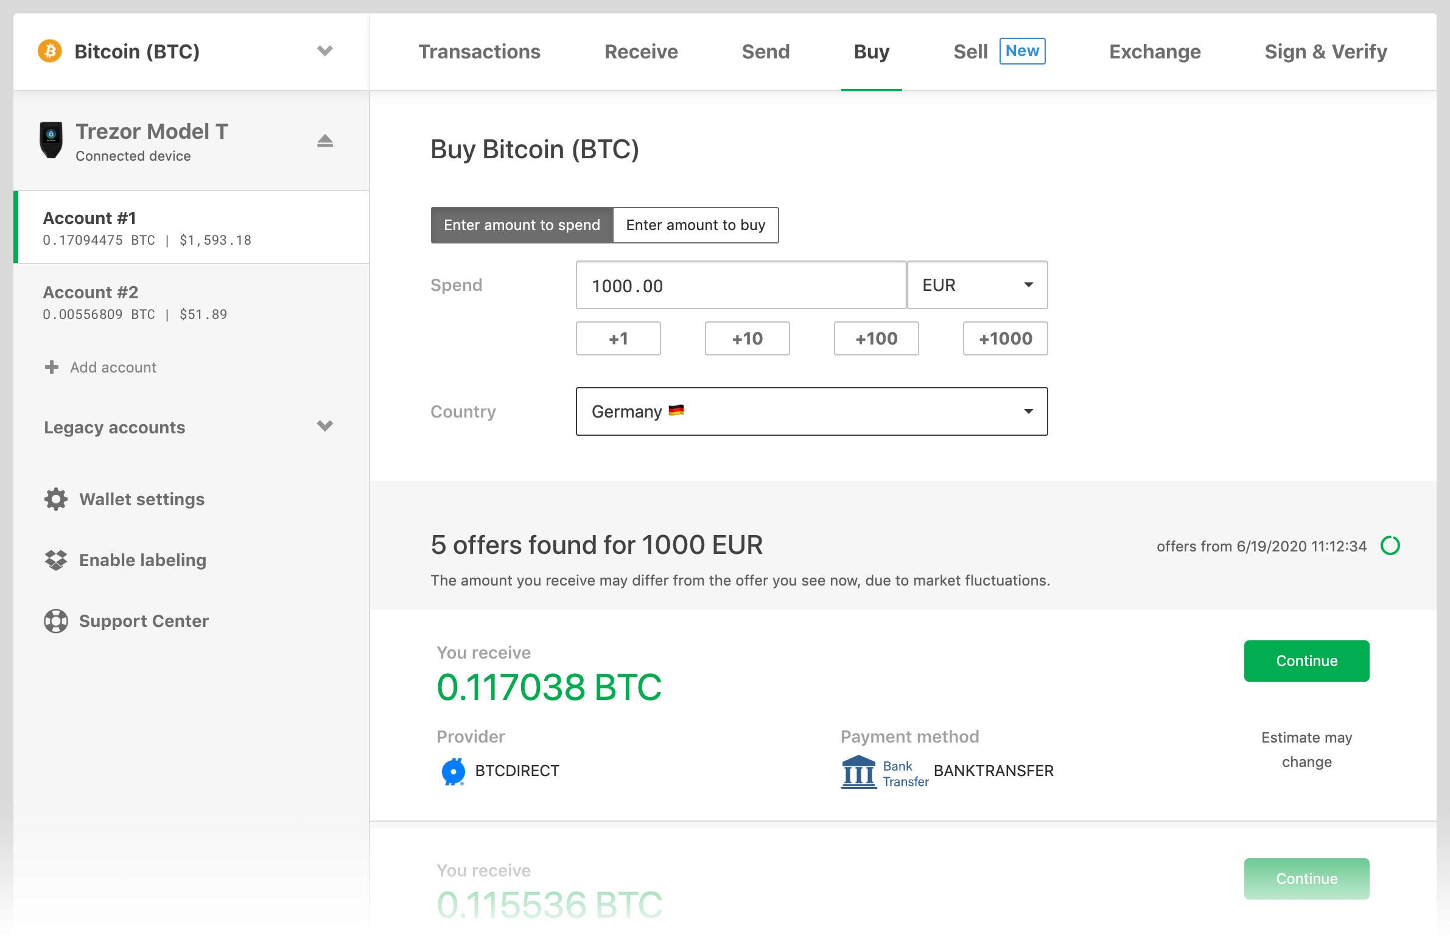The image size is (1450, 941).
Task: Open the Support Center link
Action: click(144, 621)
